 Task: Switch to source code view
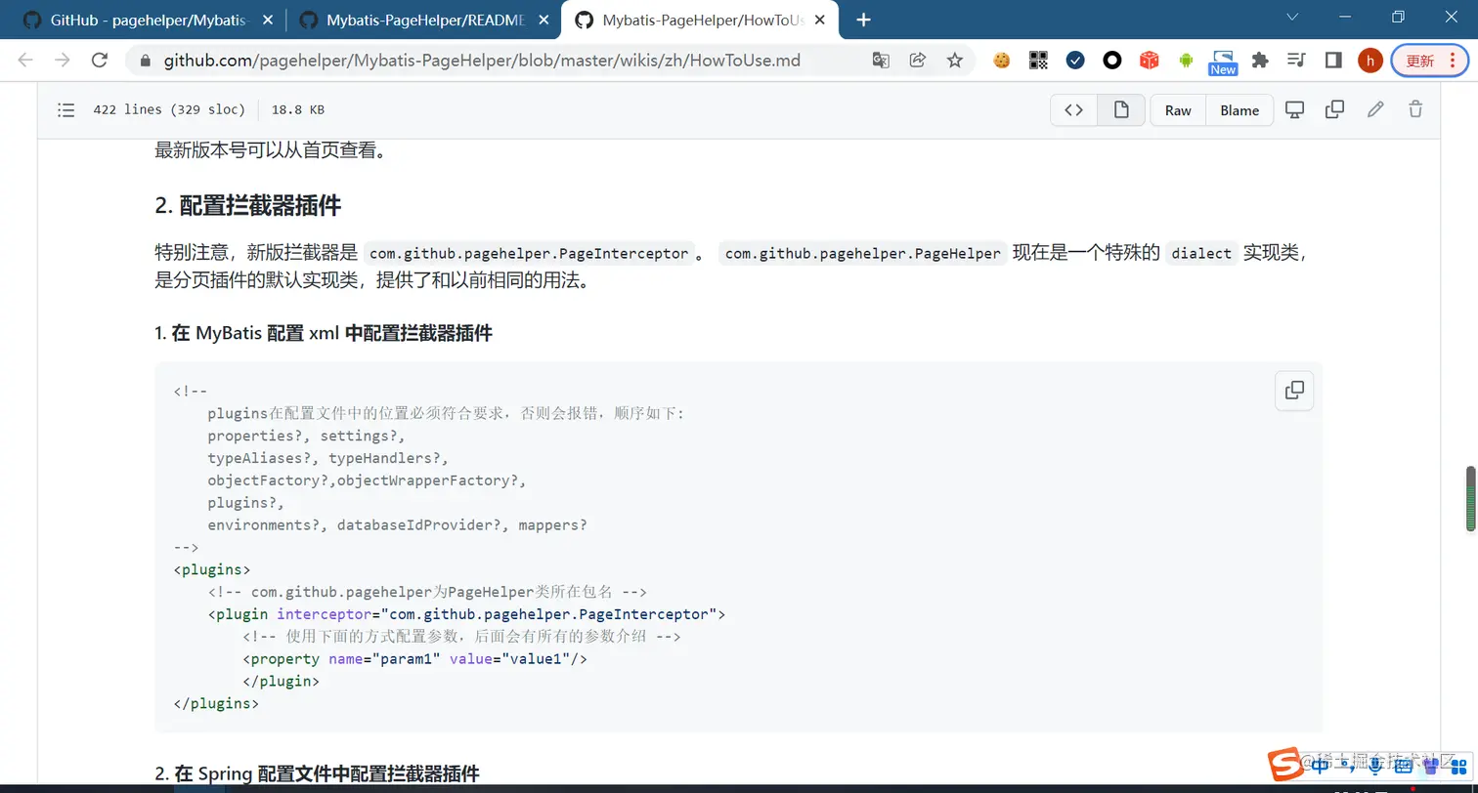tap(1073, 110)
